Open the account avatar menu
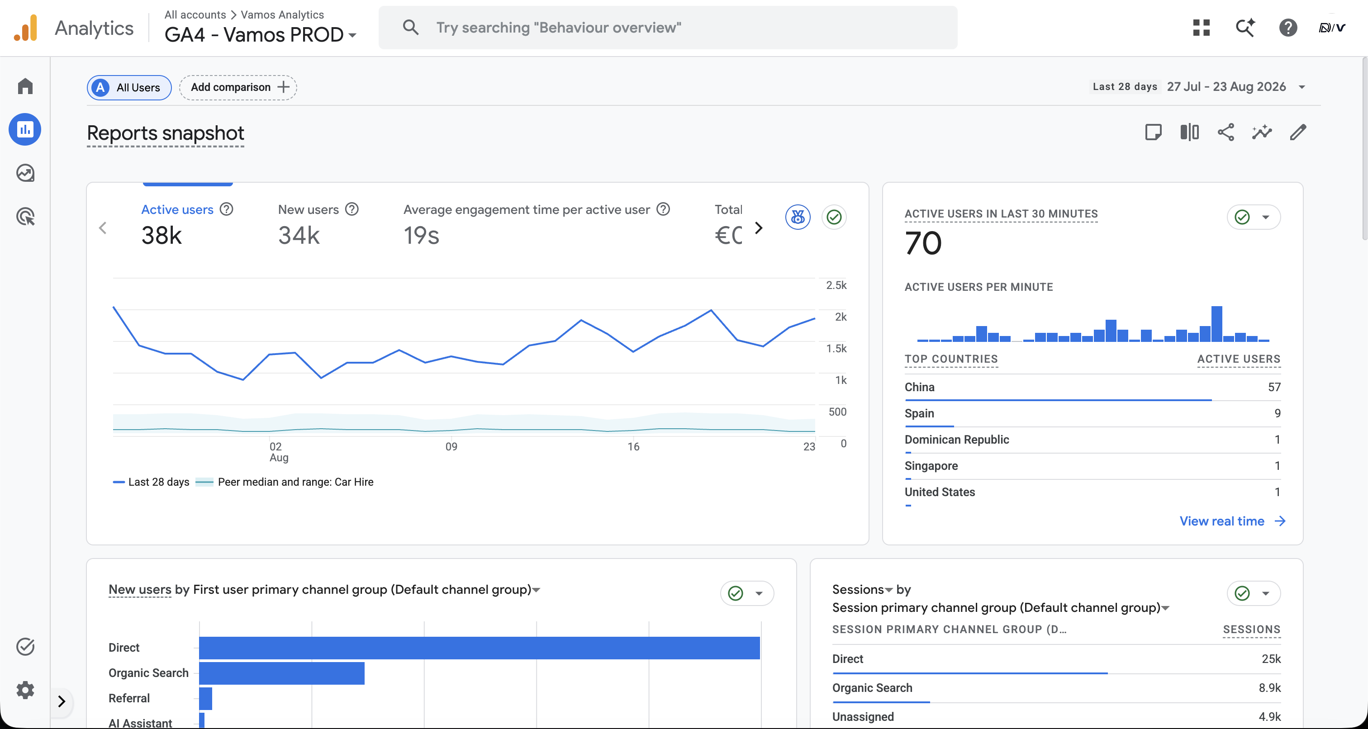Image resolution: width=1368 pixels, height=729 pixels. [1332, 28]
